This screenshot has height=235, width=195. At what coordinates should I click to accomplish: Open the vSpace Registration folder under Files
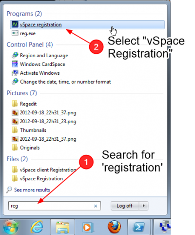41,179
